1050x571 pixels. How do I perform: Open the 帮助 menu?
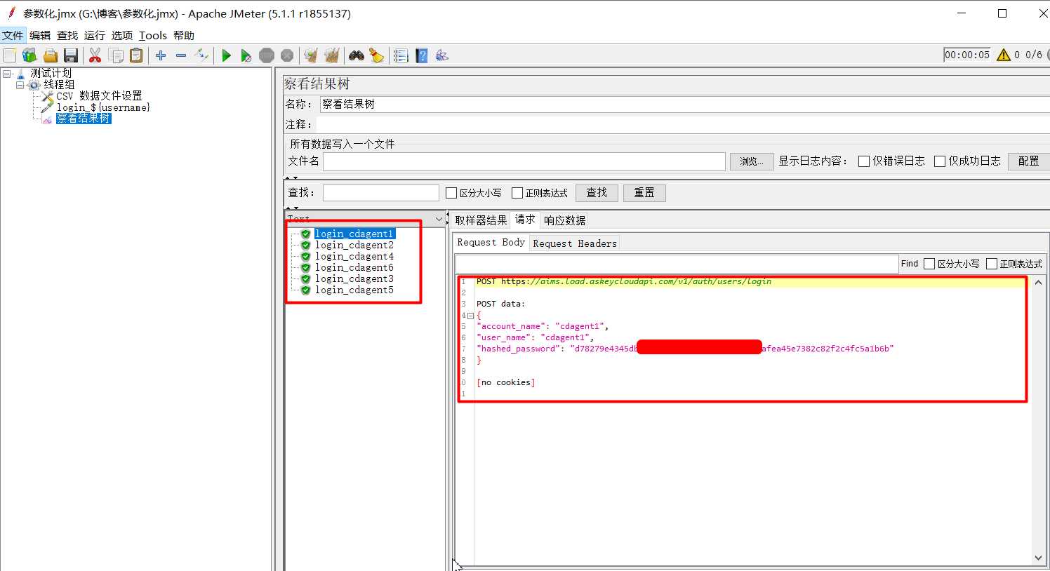[x=184, y=35]
